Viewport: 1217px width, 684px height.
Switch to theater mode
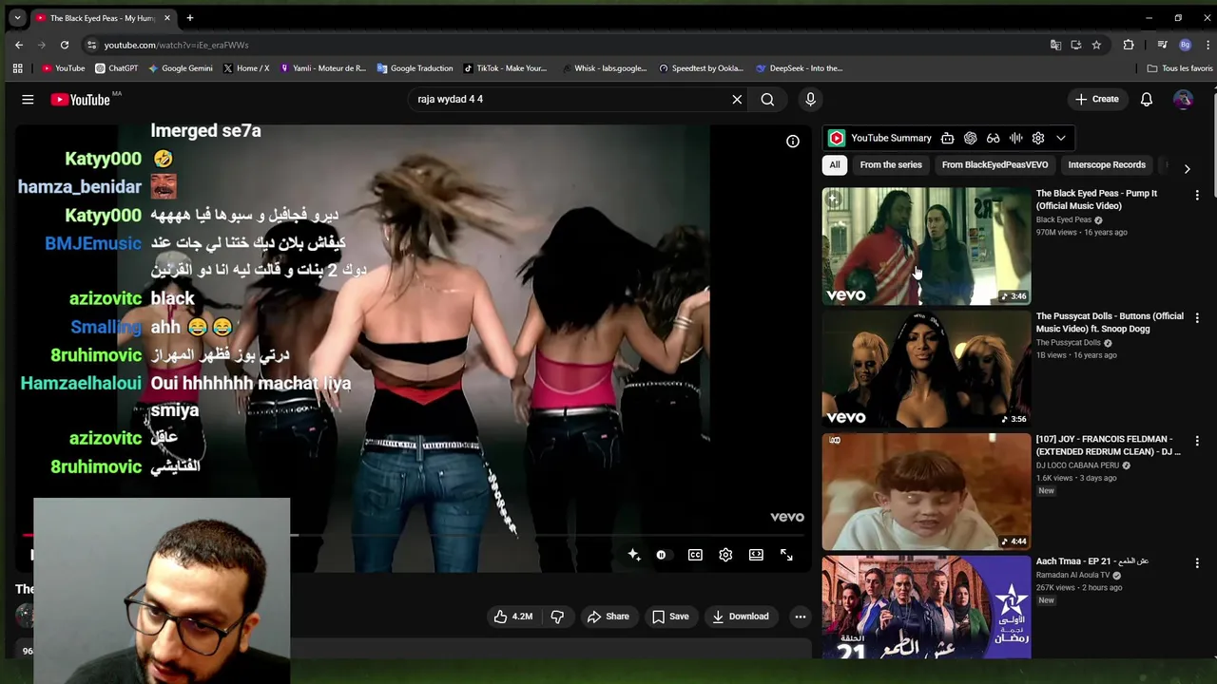pos(756,555)
